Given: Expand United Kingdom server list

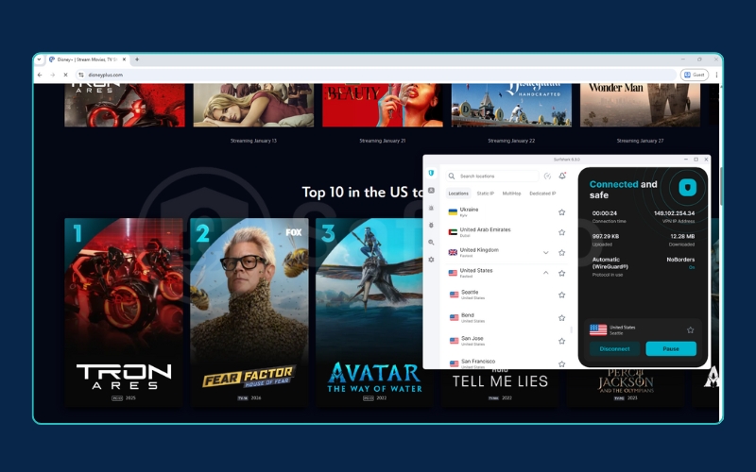Looking at the screenshot, I should (x=546, y=253).
